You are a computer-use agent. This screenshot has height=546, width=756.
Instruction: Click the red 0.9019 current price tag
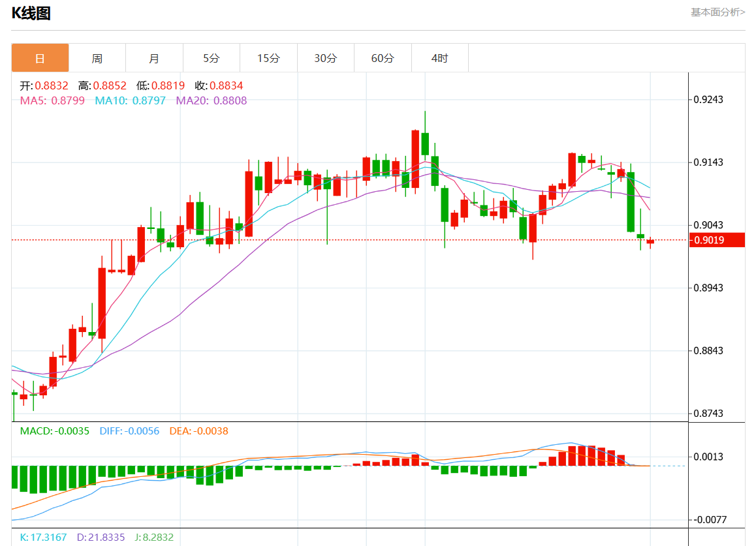click(717, 240)
